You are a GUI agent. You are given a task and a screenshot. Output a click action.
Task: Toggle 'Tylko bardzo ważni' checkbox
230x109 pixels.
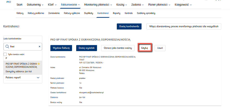point(5,54)
